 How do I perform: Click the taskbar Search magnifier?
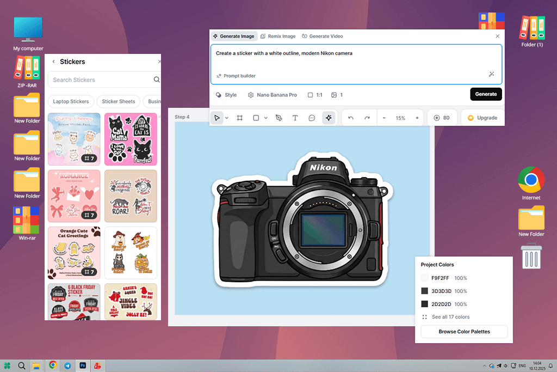pos(22,365)
